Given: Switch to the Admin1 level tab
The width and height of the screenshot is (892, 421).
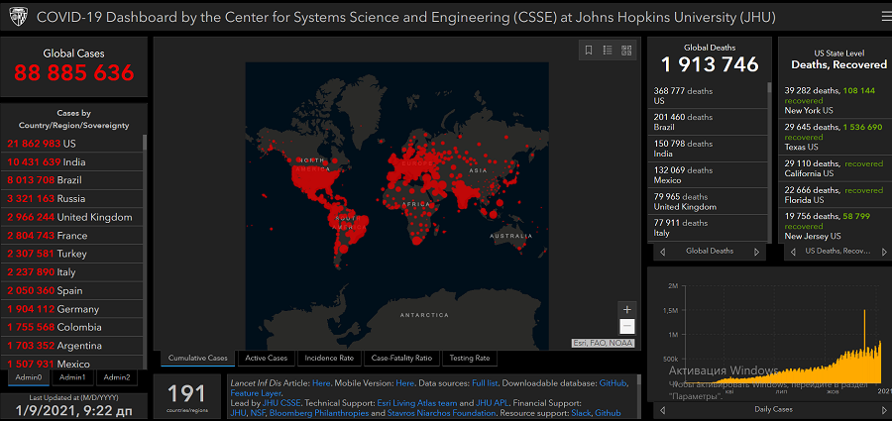Looking at the screenshot, I should [x=72, y=377].
